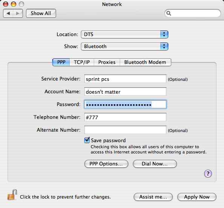Viewport: 224px width, 208px height.
Task: Open the Location dropdown showing DTS
Action: pos(125,34)
